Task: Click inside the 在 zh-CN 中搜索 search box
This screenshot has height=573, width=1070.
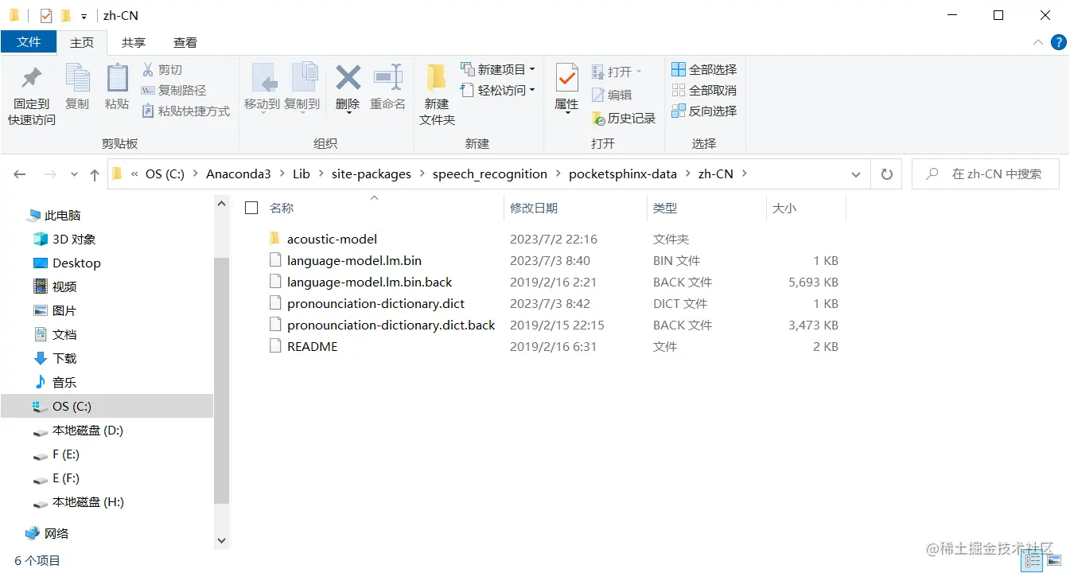Action: (x=986, y=173)
